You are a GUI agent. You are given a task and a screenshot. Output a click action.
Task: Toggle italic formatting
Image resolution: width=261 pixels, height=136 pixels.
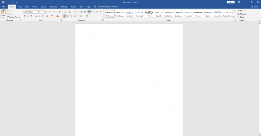(x=28, y=16)
